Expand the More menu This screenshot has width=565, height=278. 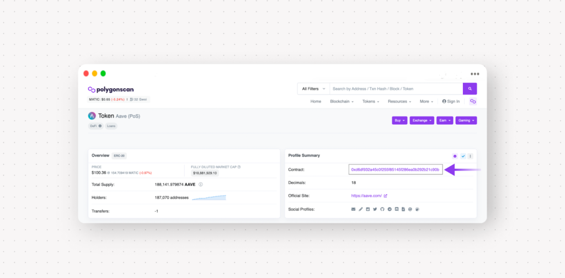click(x=427, y=101)
